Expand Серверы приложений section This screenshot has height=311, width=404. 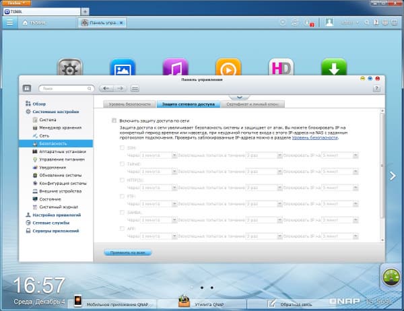(56, 231)
